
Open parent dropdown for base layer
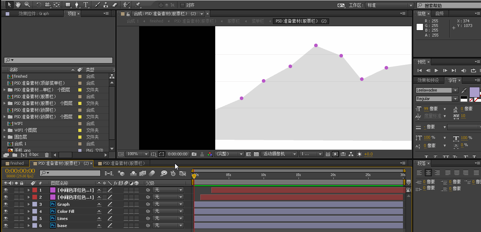pos(168,225)
